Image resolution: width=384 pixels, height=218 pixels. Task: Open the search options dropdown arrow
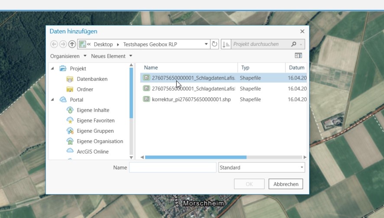[301, 45]
